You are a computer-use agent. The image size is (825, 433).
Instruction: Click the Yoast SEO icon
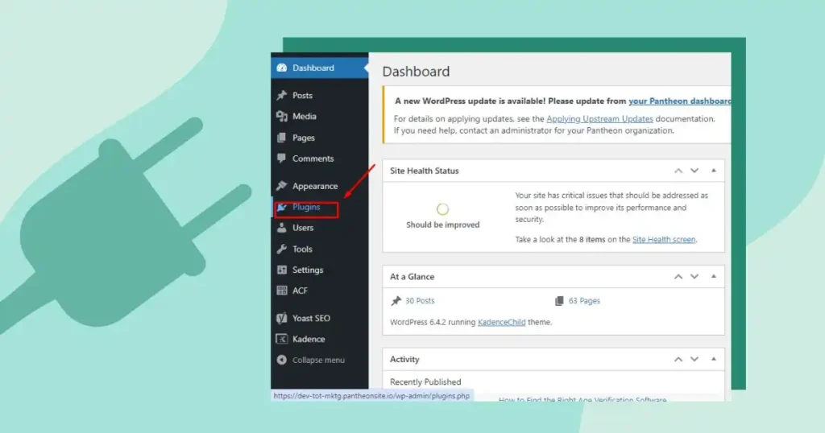click(282, 318)
